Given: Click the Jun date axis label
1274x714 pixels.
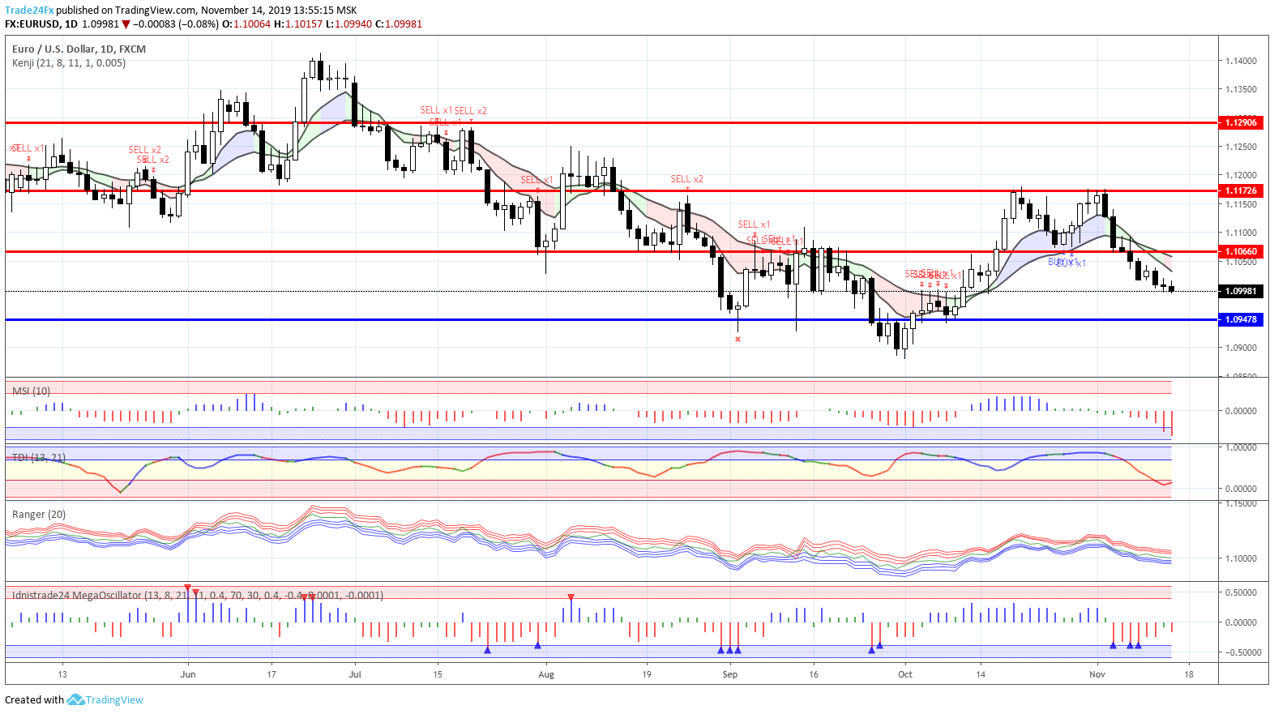Looking at the screenshot, I should point(188,674).
